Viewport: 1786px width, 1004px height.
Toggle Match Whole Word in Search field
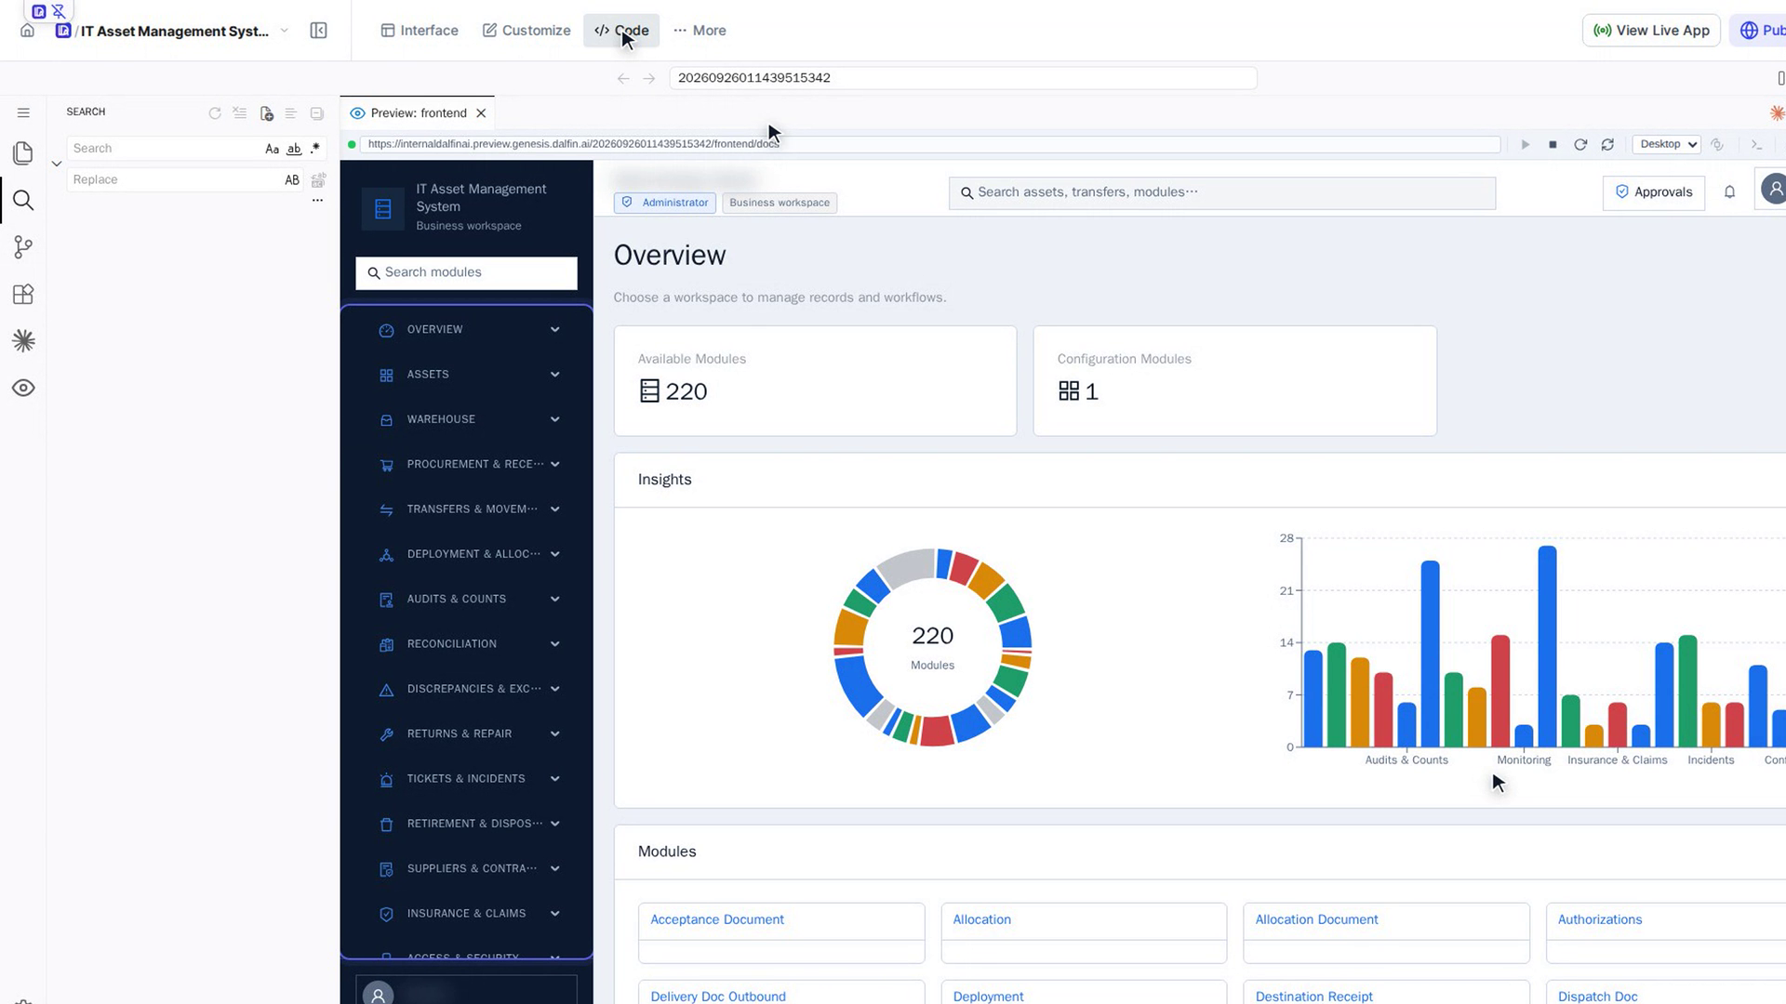(294, 149)
